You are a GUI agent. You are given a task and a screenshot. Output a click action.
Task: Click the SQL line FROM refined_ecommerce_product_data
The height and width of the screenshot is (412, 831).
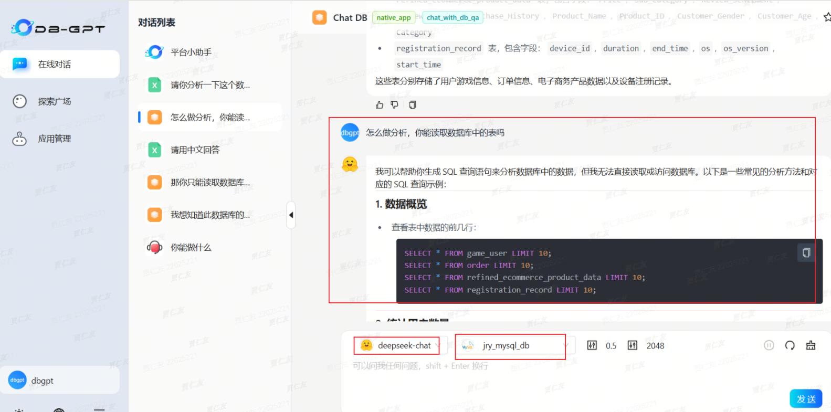[x=524, y=278]
